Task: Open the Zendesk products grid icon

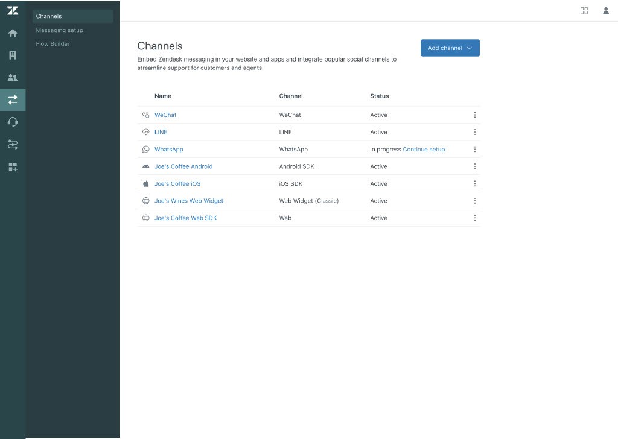Action: coord(584,11)
